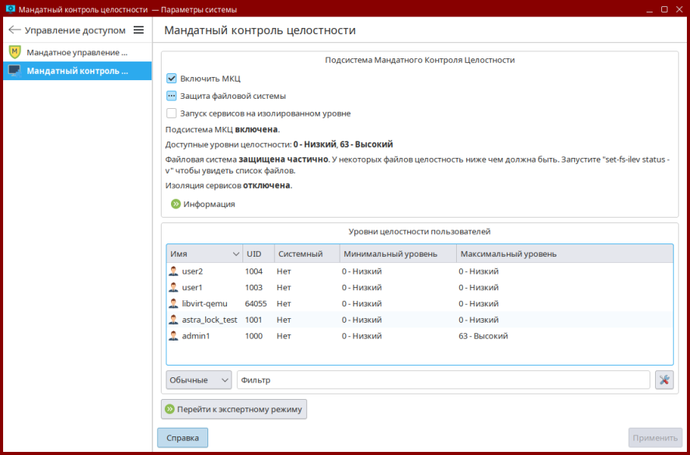This screenshot has height=455, width=690.
Task: Click into the Фильтр input field
Action: pyautogui.click(x=443, y=380)
